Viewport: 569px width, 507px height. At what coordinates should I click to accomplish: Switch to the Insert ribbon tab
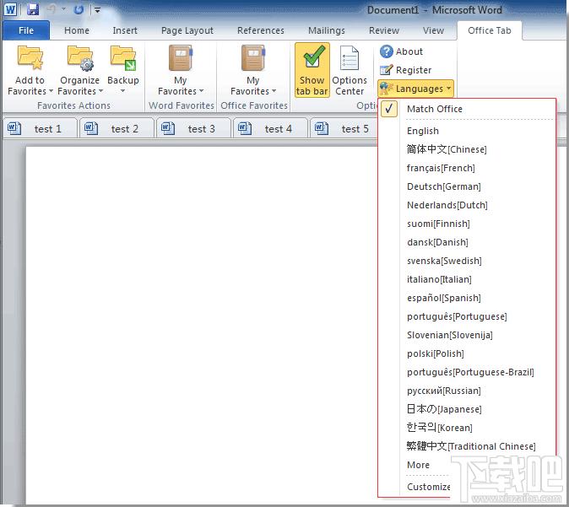coord(125,30)
